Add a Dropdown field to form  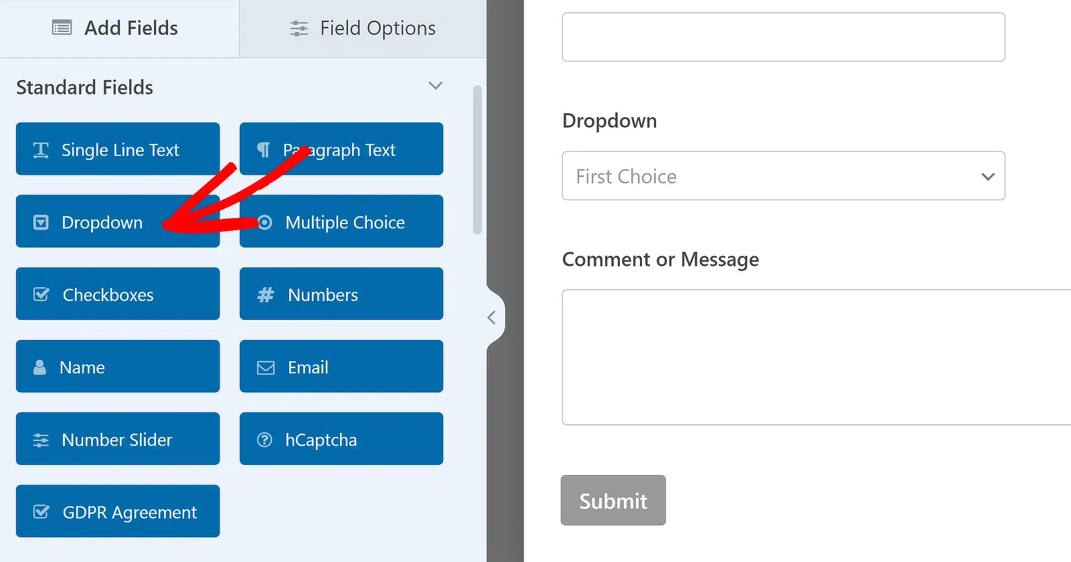[118, 221]
